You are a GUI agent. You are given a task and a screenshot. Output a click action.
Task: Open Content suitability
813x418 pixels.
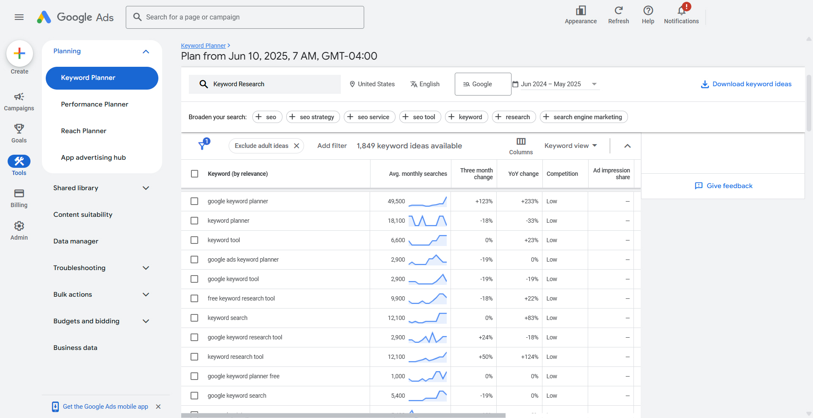[x=83, y=215]
